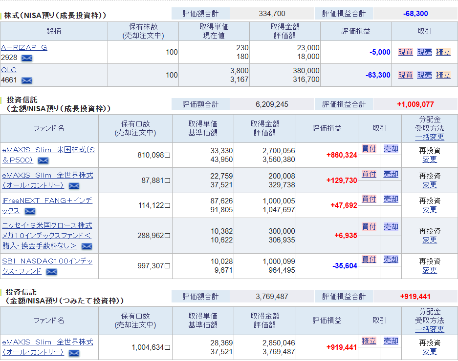
Task: Click 変更 for iFreeNEXT FANG+
Action: click(430, 209)
